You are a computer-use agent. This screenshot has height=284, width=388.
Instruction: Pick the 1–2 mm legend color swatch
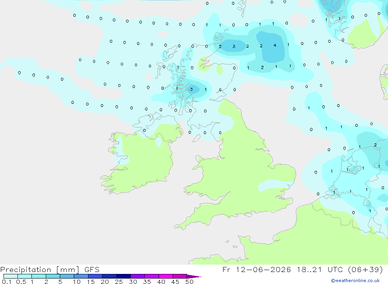pyautogui.click(x=38, y=276)
